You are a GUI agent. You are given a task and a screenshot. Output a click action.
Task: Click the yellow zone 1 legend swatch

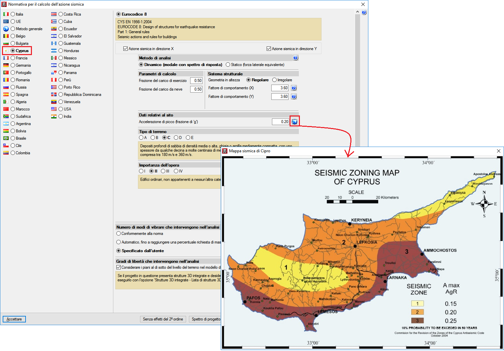pos(418,304)
